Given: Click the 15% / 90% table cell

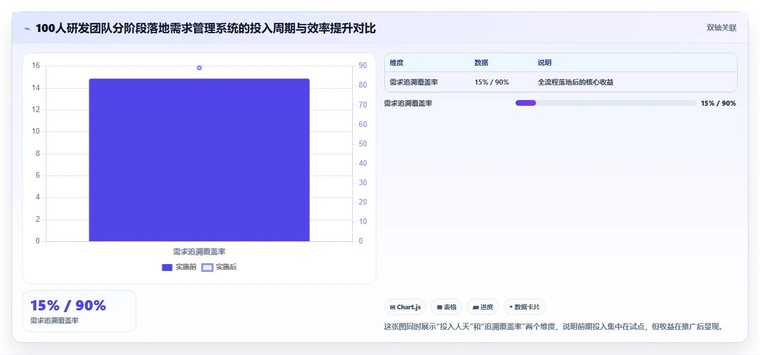Looking at the screenshot, I should [x=491, y=82].
